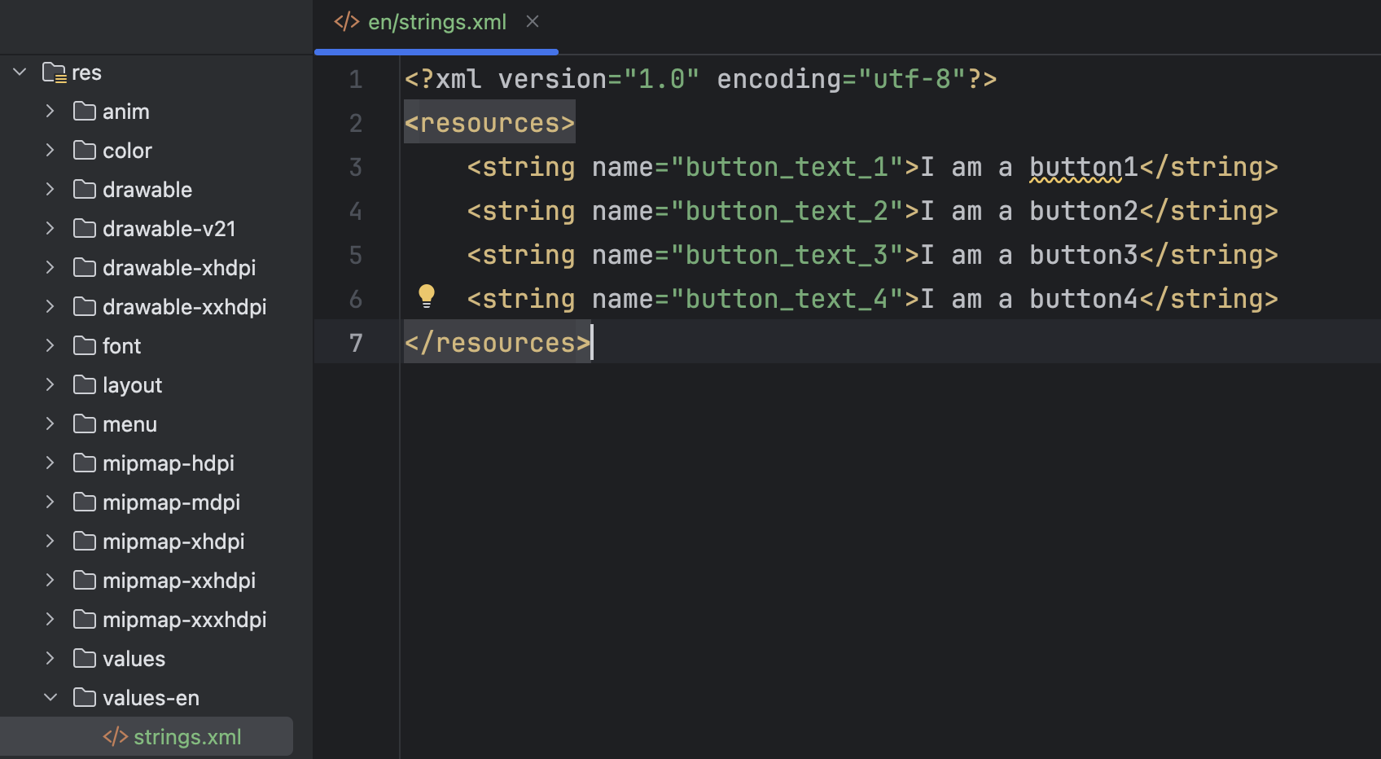
Task: Expand the layout folder chevron
Action: pyautogui.click(x=50, y=384)
